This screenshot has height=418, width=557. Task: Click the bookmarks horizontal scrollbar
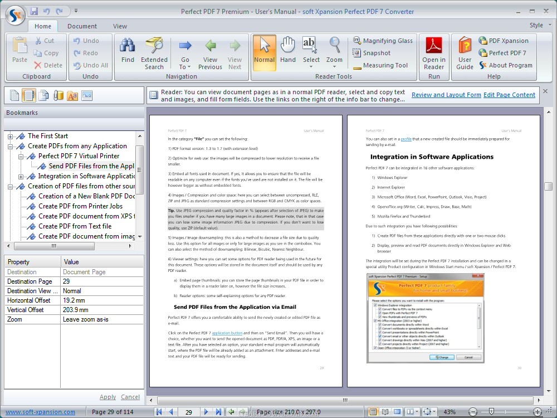(54, 246)
